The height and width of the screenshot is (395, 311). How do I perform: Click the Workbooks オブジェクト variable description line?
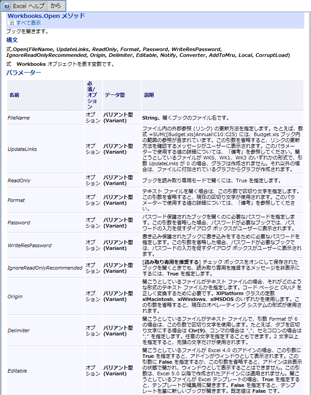point(60,64)
